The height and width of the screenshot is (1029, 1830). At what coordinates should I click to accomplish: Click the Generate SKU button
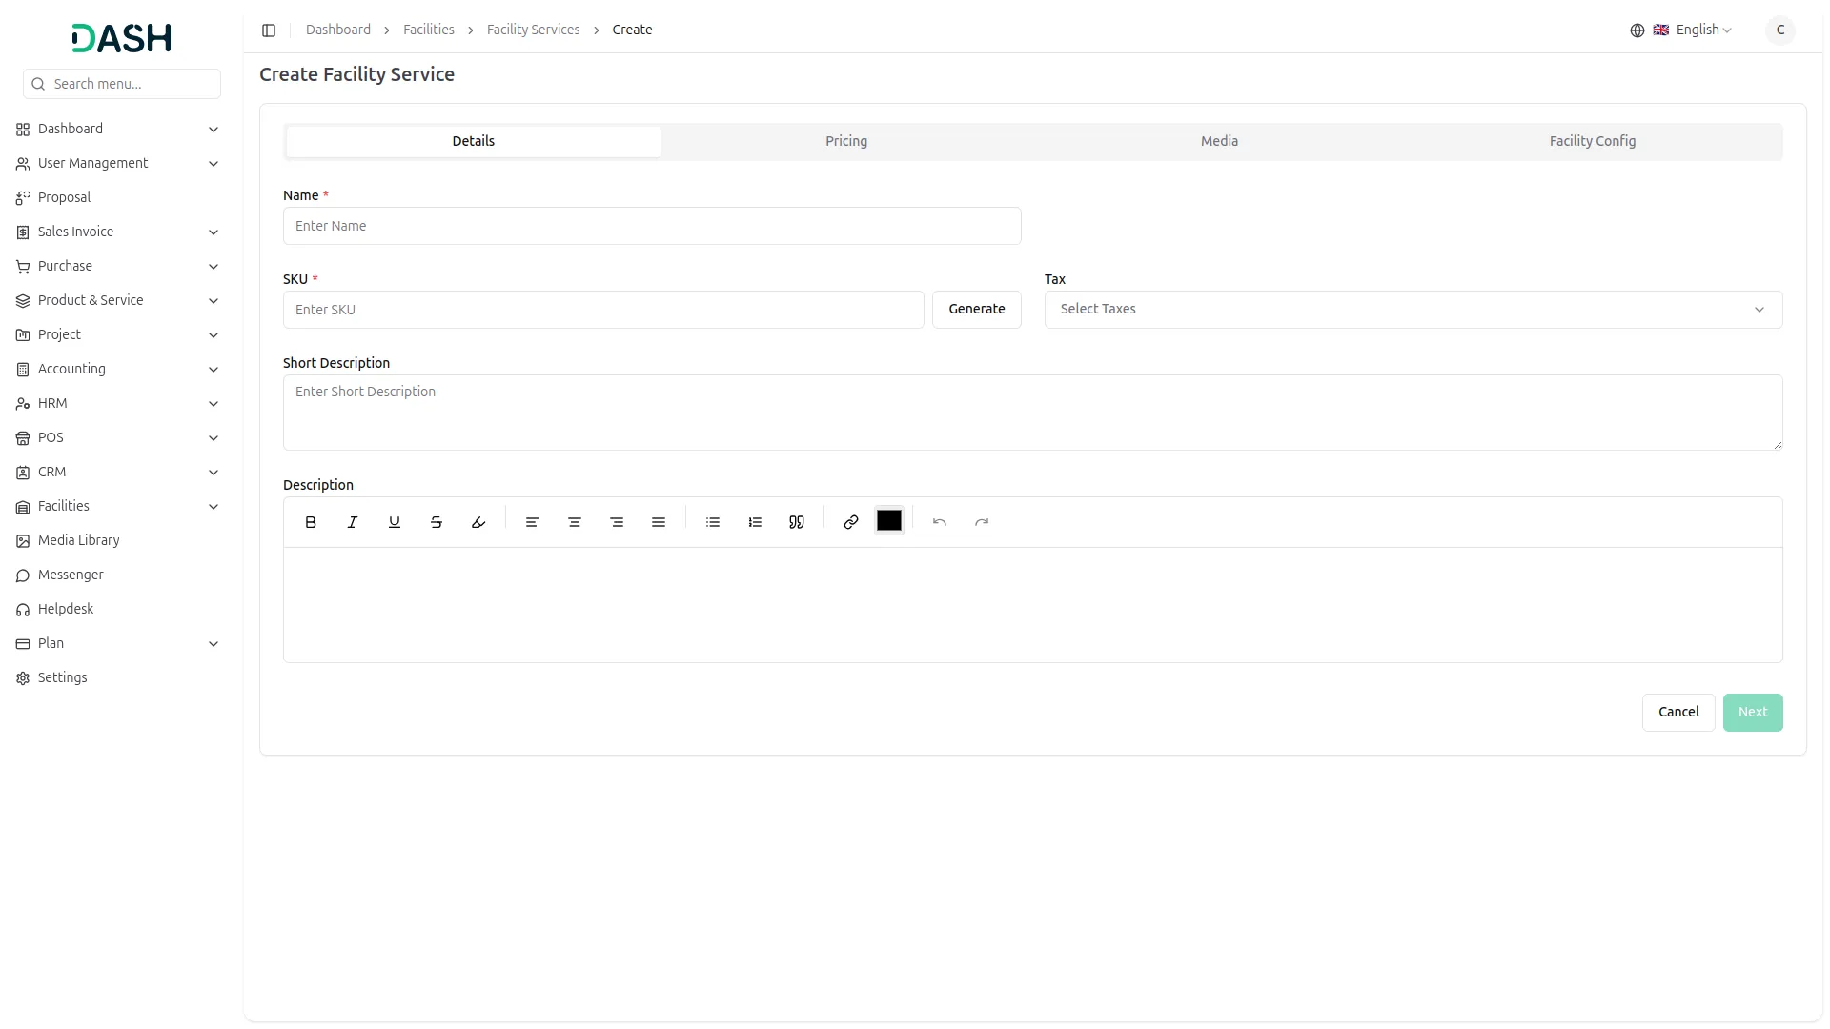976,310
